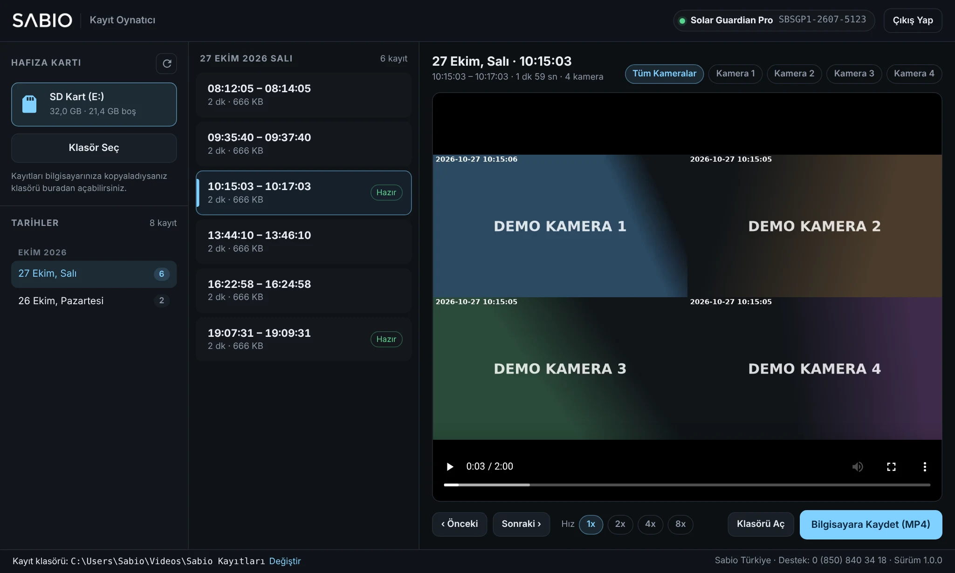Show Tüm Kameralar view
The image size is (955, 573).
point(664,74)
